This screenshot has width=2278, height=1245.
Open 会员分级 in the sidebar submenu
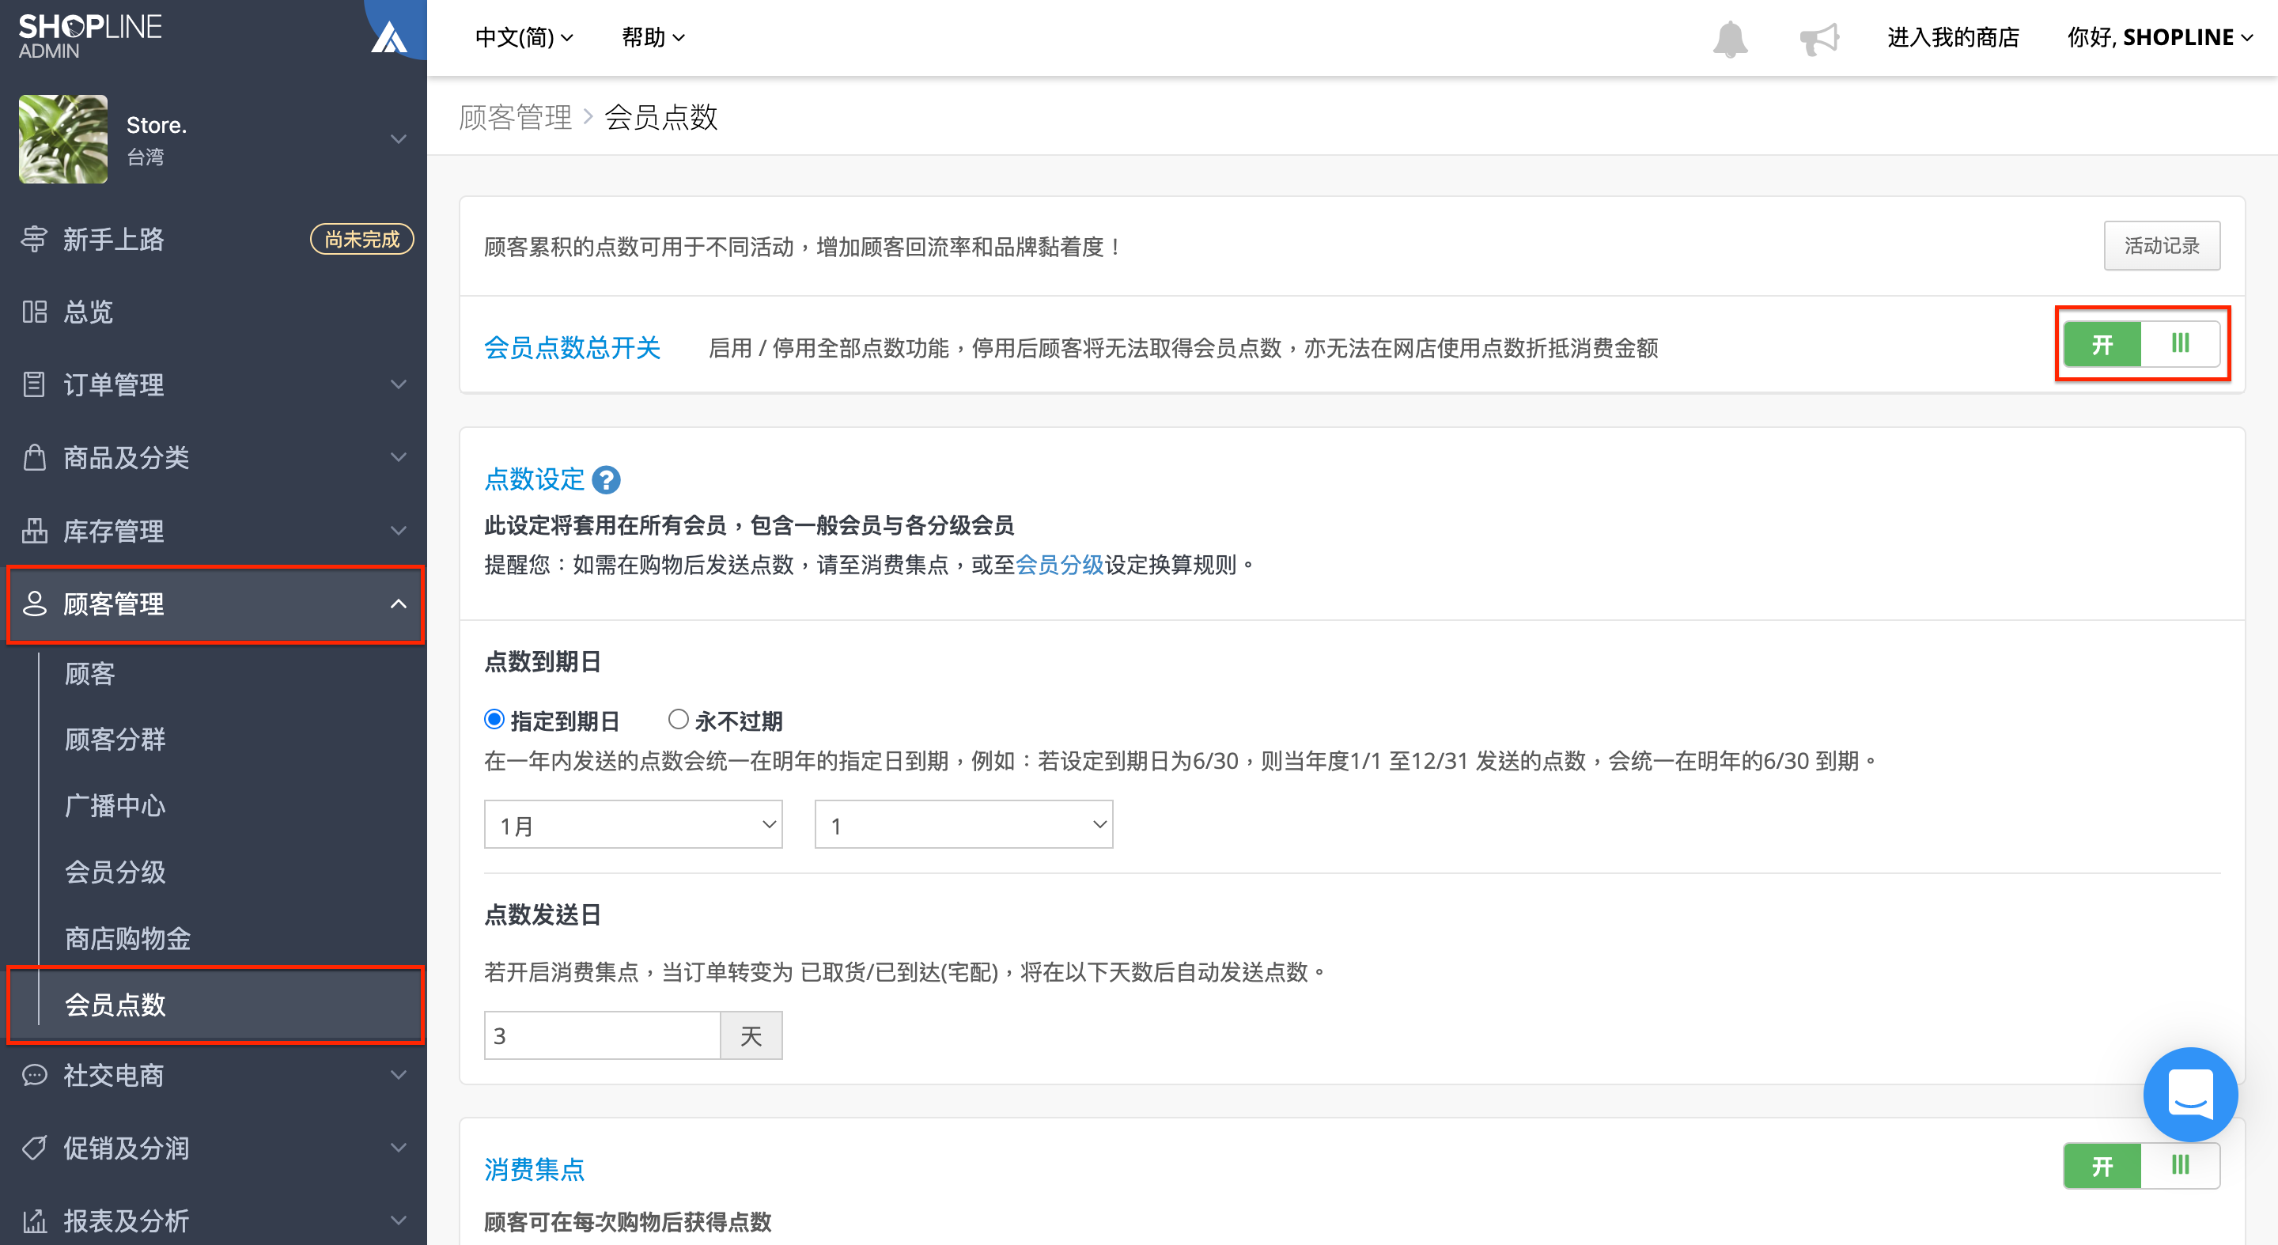pos(115,872)
